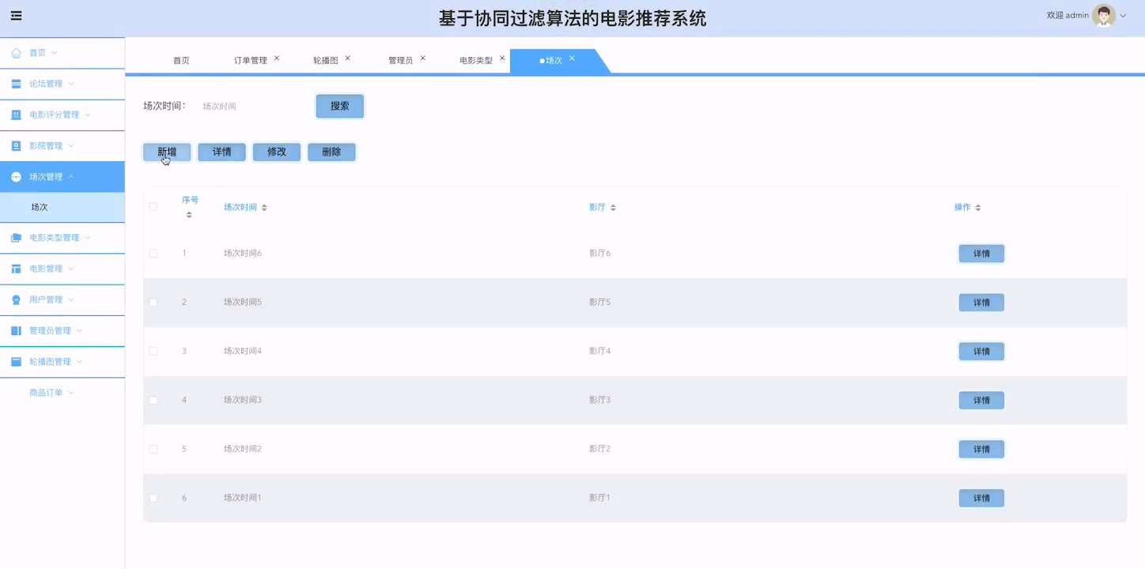This screenshot has width=1145, height=569.
Task: Expand the 首页 sidebar menu
Action: click(x=55, y=53)
